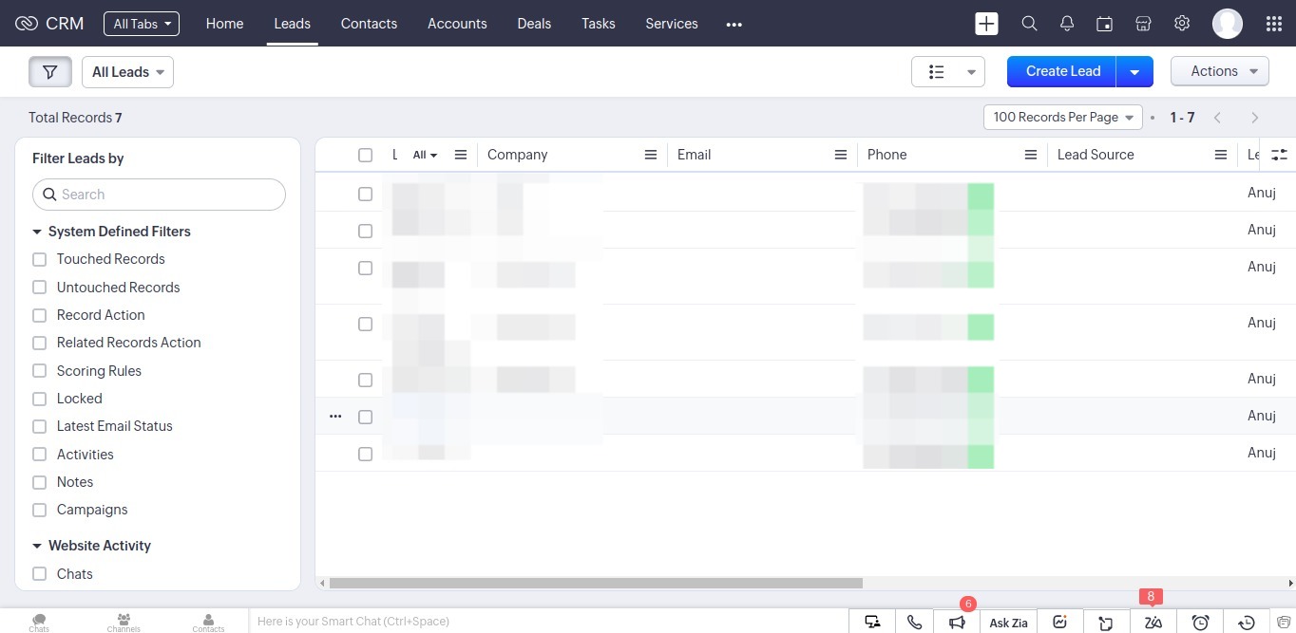Click the Company column menu icon

651,155
